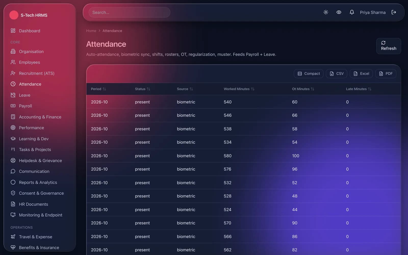
Task: Click the worked minutes value 580
Action: point(227,156)
